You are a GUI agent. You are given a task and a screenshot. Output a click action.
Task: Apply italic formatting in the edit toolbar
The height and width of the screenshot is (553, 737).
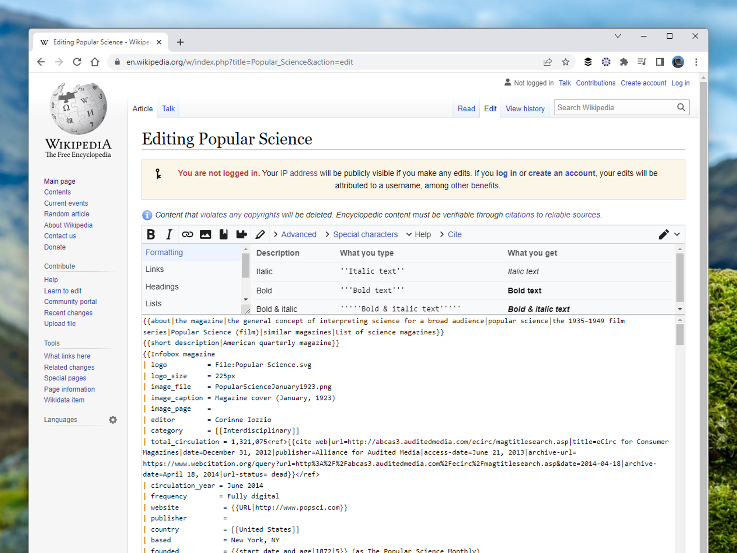pyautogui.click(x=169, y=234)
